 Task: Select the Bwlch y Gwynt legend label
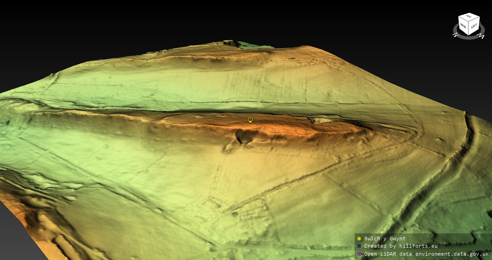(x=385, y=239)
